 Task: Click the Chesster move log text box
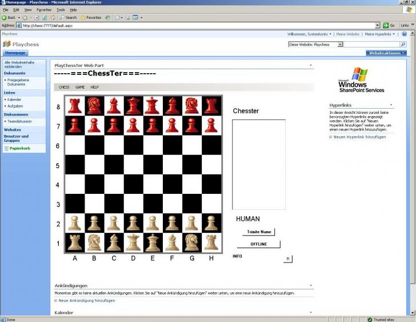(x=259, y=165)
